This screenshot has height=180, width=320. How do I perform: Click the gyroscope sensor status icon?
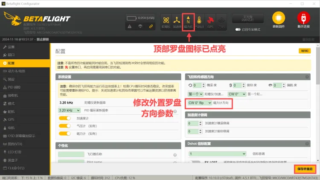(x=166, y=22)
